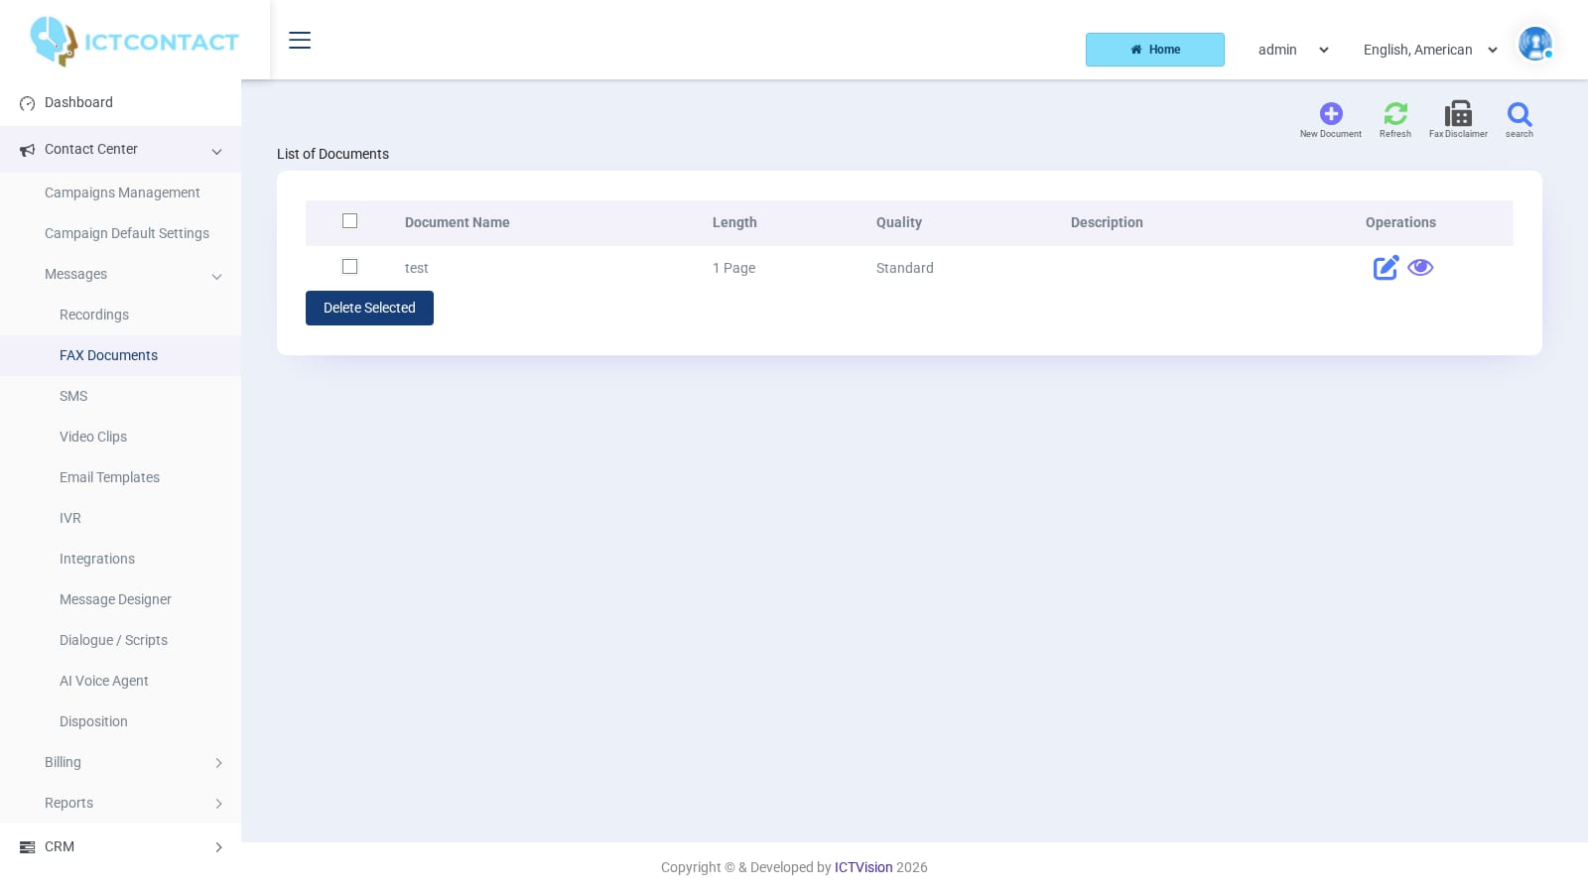The width and height of the screenshot is (1588, 893).
Task: Click the search magnifier icon
Action: pos(1520,113)
